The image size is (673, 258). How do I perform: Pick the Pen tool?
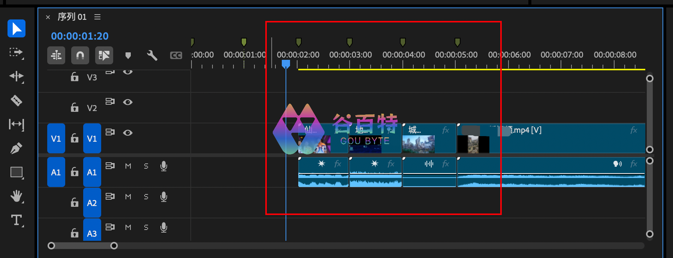tap(16, 148)
